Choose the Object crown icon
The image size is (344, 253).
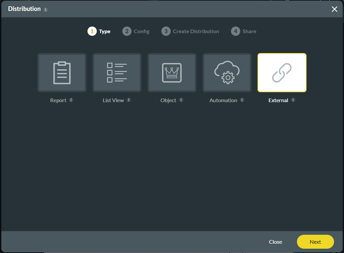tap(172, 72)
